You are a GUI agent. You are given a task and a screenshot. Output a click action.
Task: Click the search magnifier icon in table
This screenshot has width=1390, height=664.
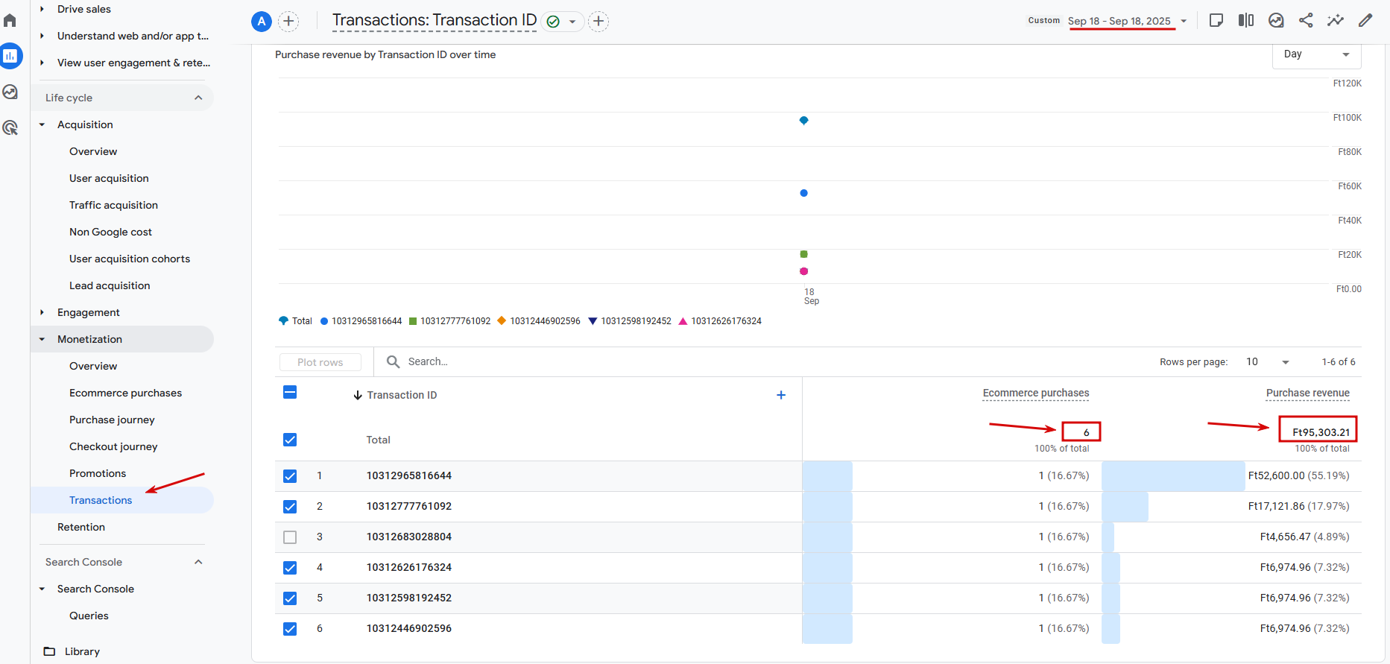tap(393, 361)
